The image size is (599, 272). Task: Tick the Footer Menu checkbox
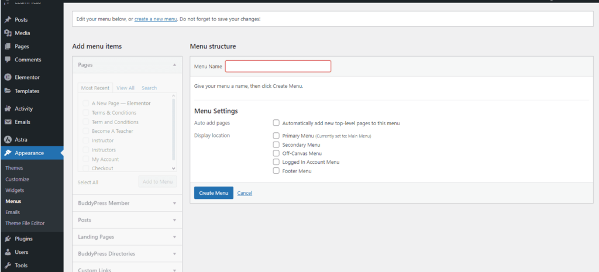(x=276, y=171)
